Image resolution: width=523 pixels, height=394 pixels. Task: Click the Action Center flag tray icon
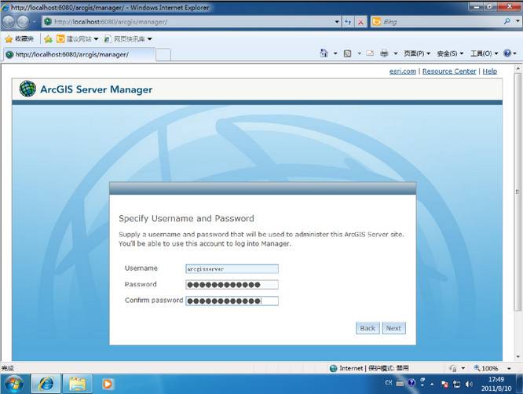(x=444, y=385)
